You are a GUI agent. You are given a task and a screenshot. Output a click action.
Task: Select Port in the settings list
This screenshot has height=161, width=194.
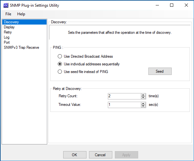7,42
